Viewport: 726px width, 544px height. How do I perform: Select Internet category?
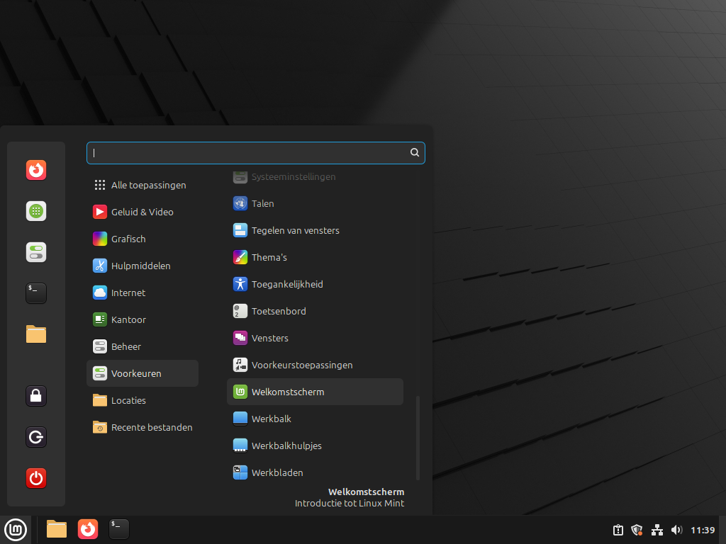(143, 293)
